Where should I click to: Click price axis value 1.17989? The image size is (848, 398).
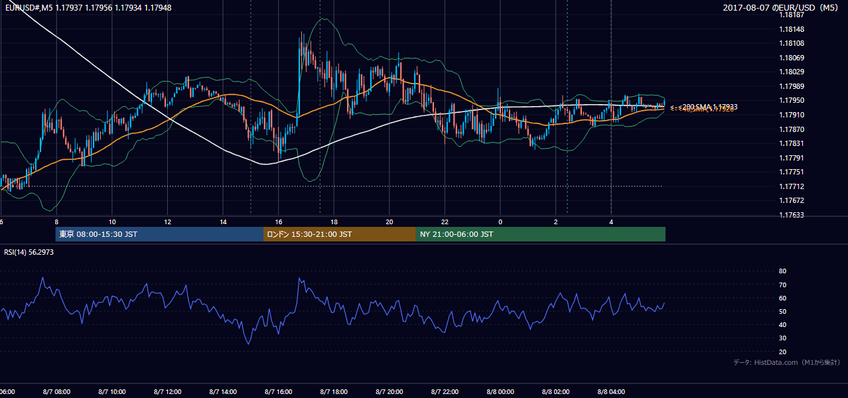tap(791, 86)
